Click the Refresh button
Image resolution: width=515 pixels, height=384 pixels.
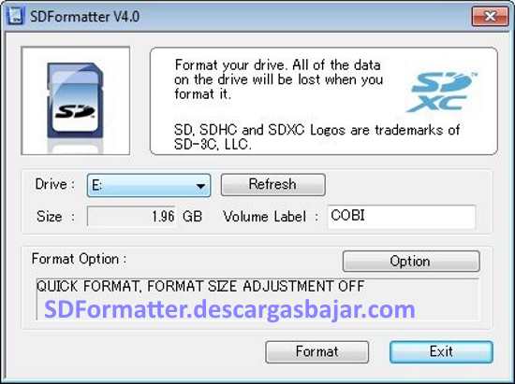(x=272, y=185)
